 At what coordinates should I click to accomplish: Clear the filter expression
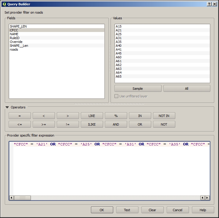152,210
